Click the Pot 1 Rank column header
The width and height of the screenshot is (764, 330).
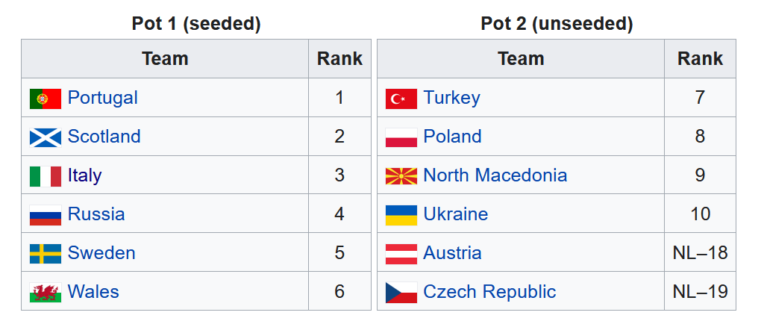339,59
